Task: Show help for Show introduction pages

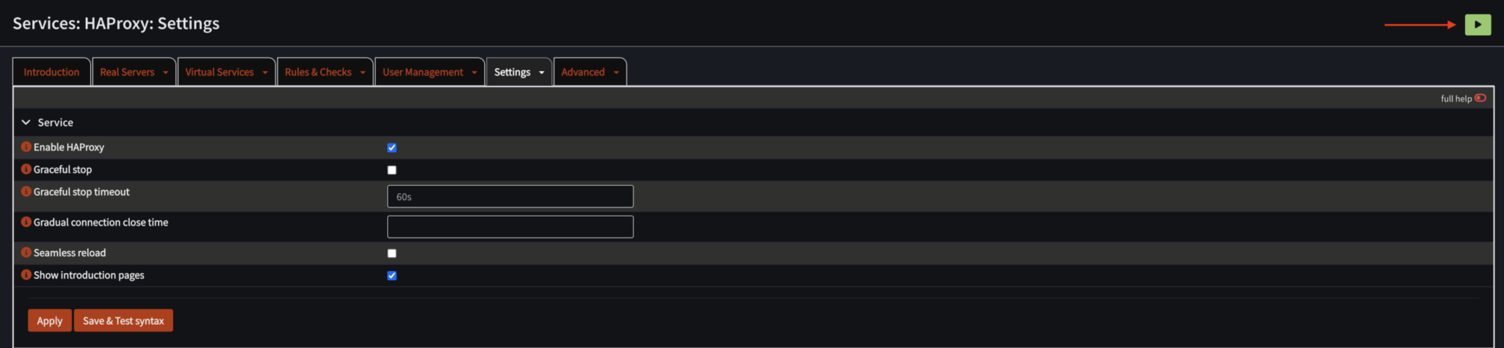Action: (x=26, y=275)
